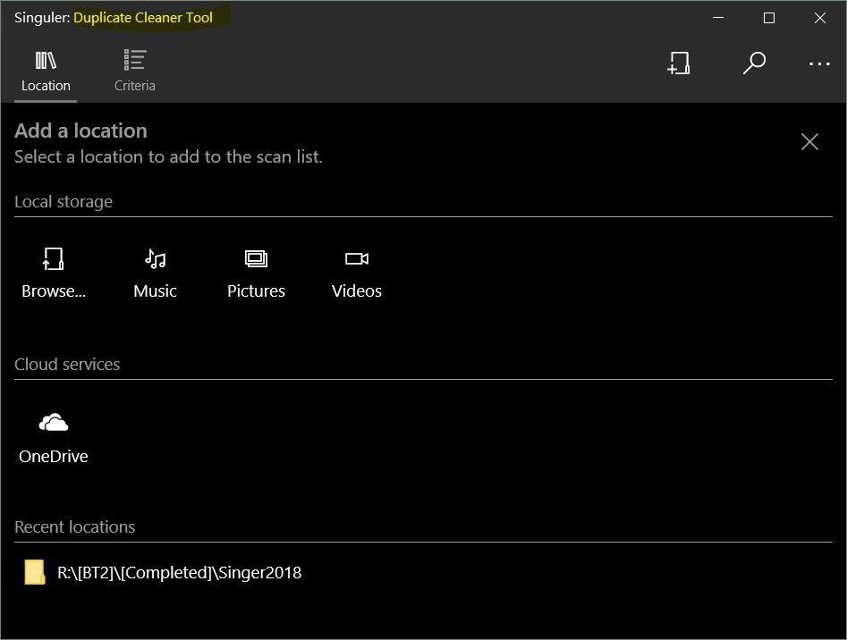Image resolution: width=847 pixels, height=640 pixels.
Task: Open the more options ellipsis menu
Action: (819, 63)
